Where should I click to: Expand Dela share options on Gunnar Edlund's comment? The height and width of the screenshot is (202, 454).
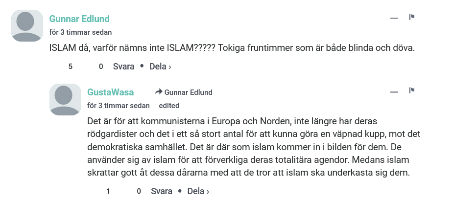(x=160, y=67)
